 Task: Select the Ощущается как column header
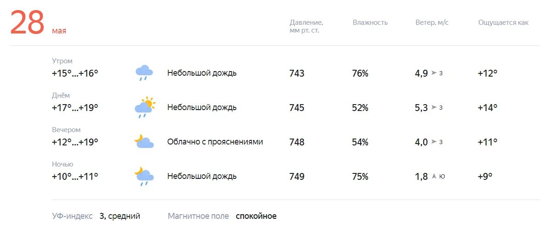click(503, 22)
